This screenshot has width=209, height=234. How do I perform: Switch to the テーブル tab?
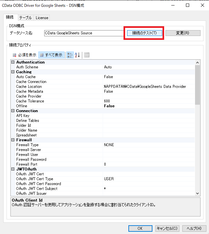pos(26,18)
